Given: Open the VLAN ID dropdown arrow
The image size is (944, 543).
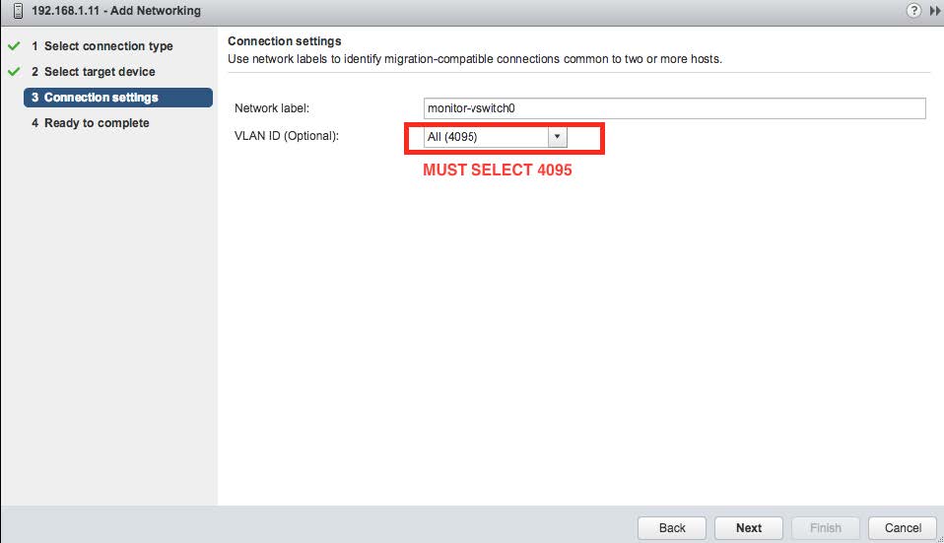Looking at the screenshot, I should [557, 137].
